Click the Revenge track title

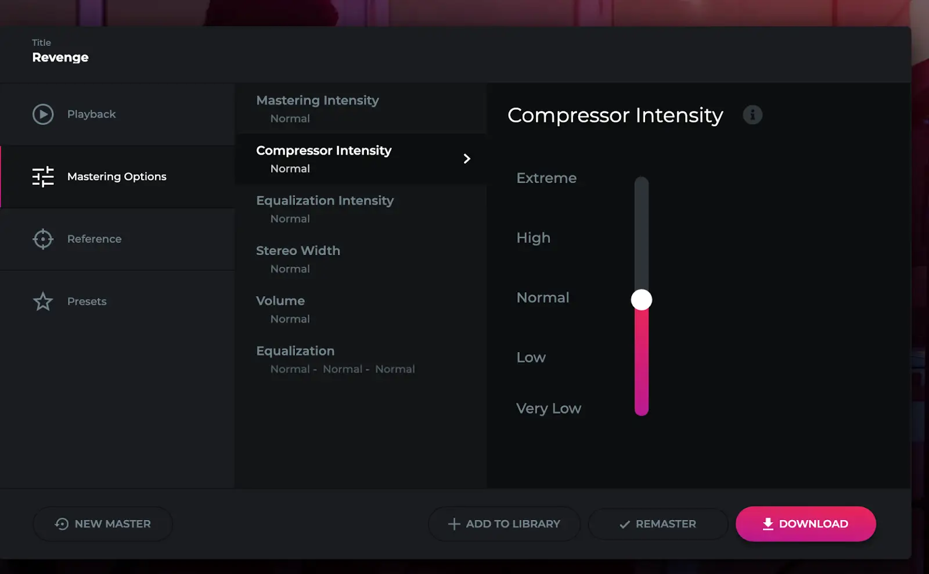(60, 58)
